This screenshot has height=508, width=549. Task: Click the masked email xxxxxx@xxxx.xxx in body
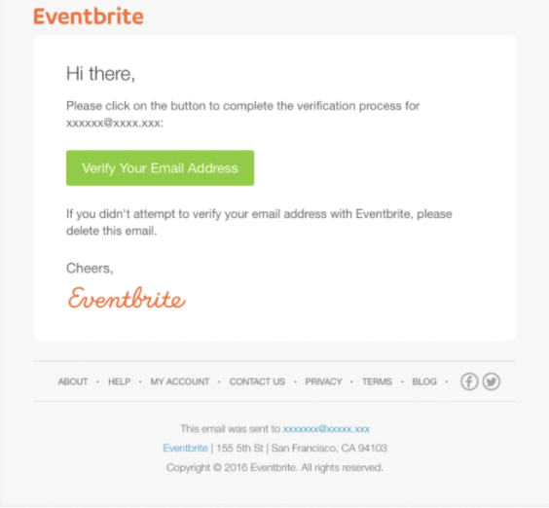point(115,124)
